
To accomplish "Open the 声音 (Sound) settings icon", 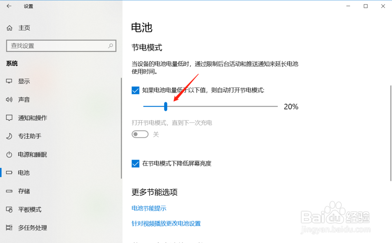I will 9,99.
